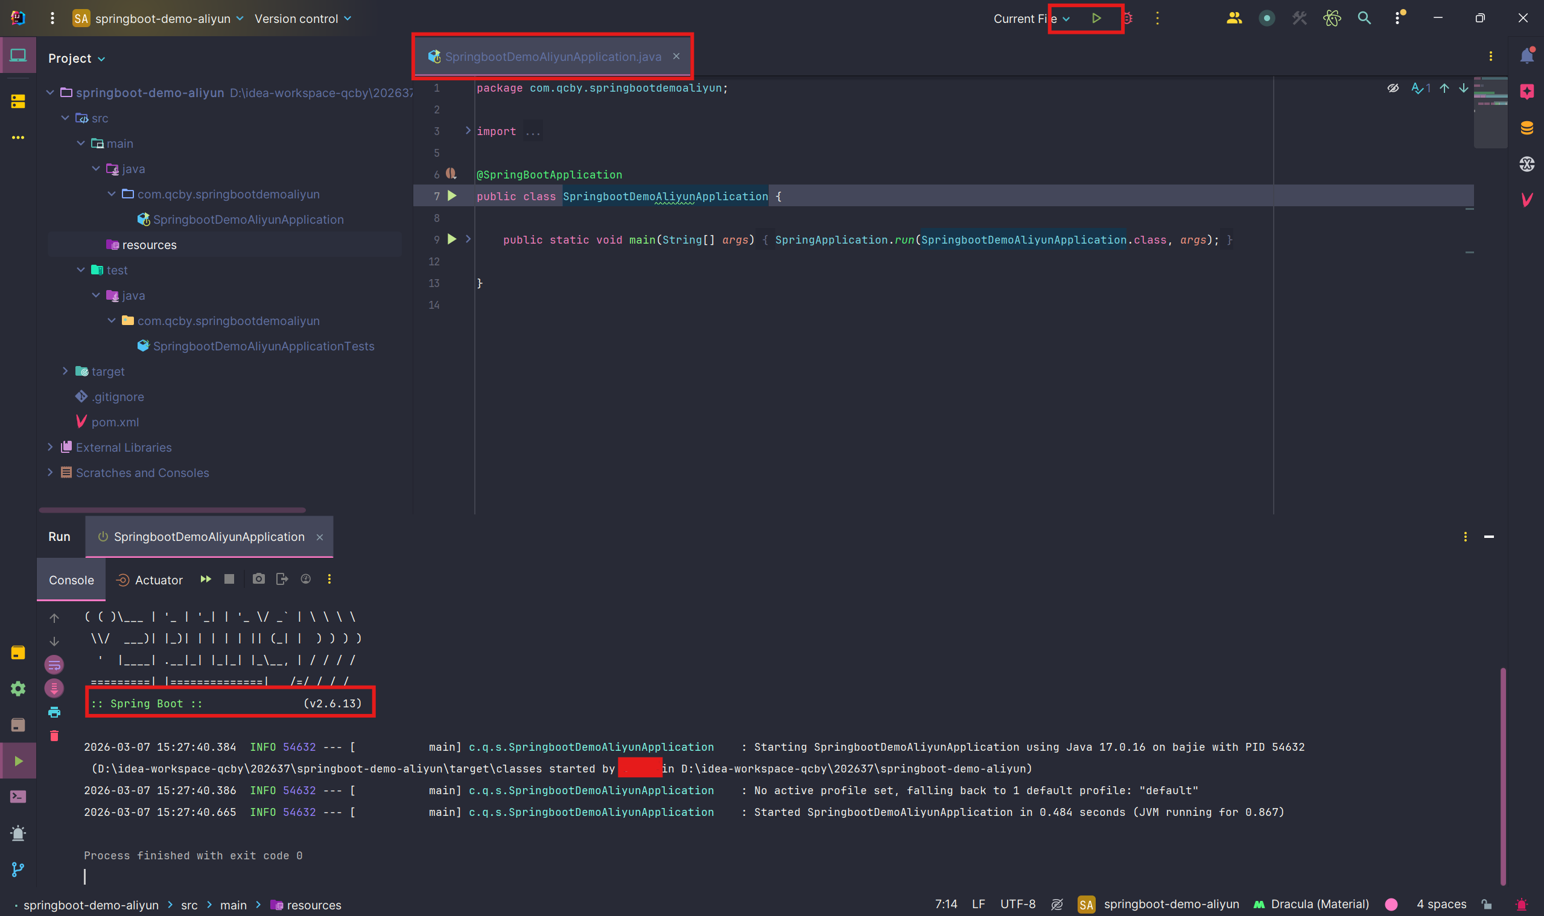Click the Debug bug icon
The image size is (1544, 916).
(1128, 19)
